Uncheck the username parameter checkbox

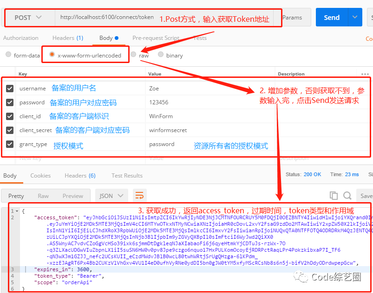coord(9,89)
